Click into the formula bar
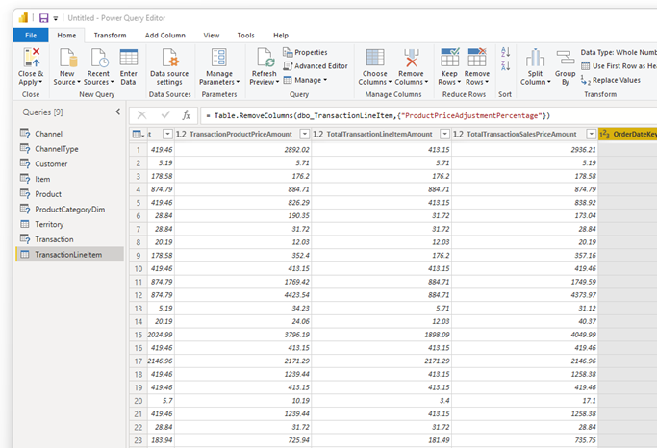The height and width of the screenshot is (448, 657). (429, 115)
